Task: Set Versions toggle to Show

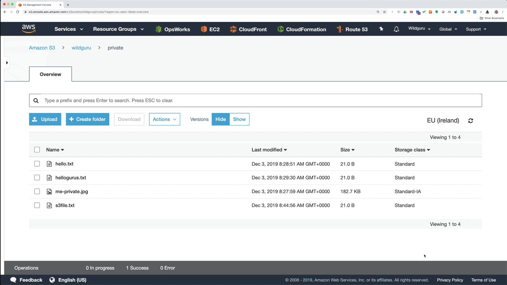Action: [239, 119]
